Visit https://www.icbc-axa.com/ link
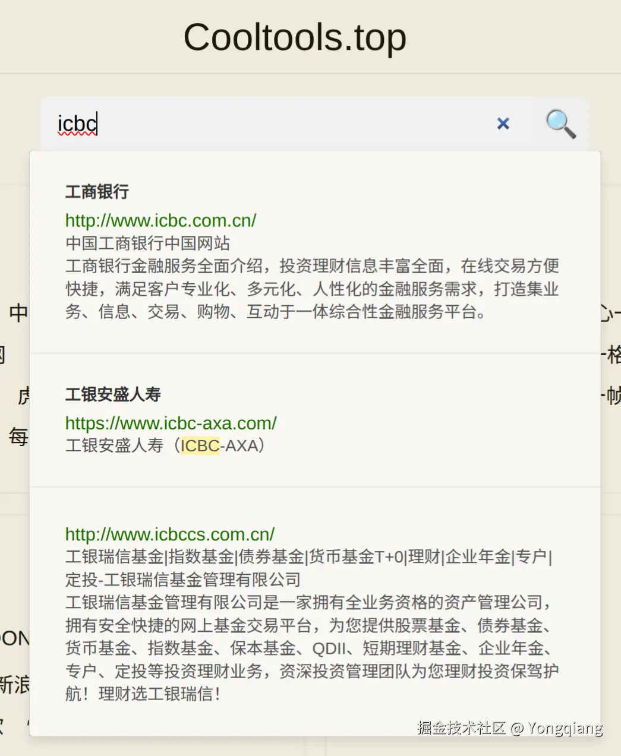This screenshot has height=756, width=621. click(x=171, y=423)
